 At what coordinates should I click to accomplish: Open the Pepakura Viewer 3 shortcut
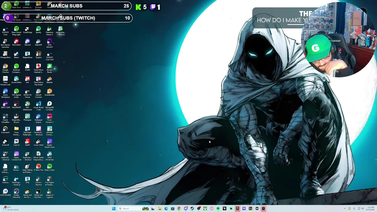[x=49, y=31]
